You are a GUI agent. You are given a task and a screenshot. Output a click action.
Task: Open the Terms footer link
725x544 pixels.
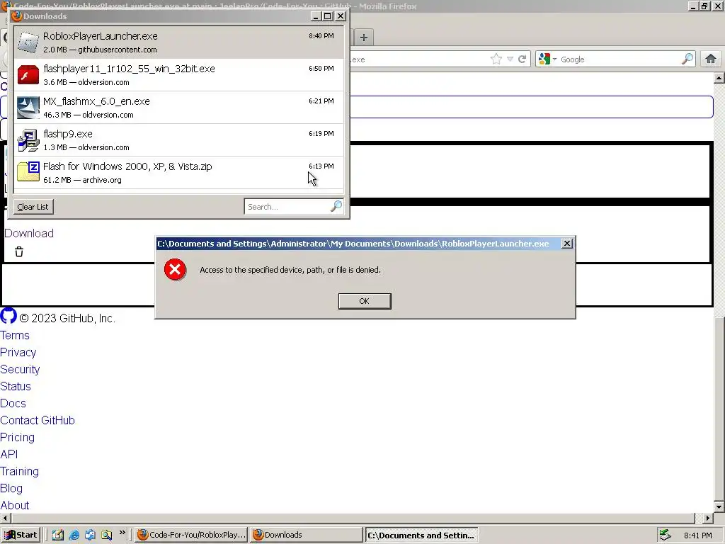15,335
